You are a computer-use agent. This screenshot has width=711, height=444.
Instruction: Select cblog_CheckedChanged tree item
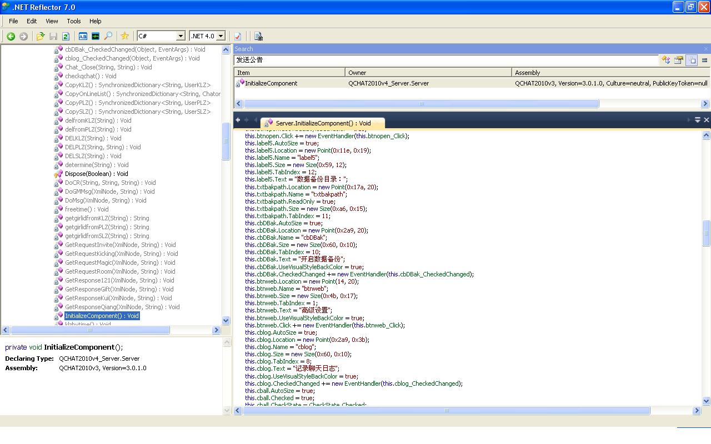(x=132, y=58)
